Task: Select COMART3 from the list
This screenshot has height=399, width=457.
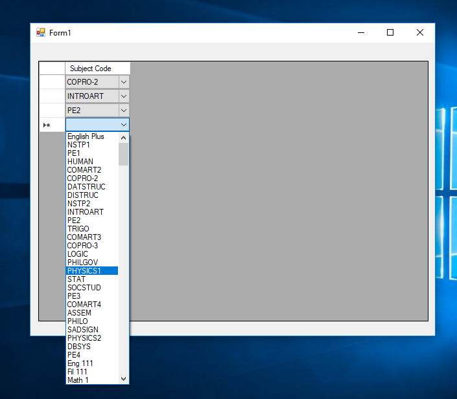Action: click(92, 237)
